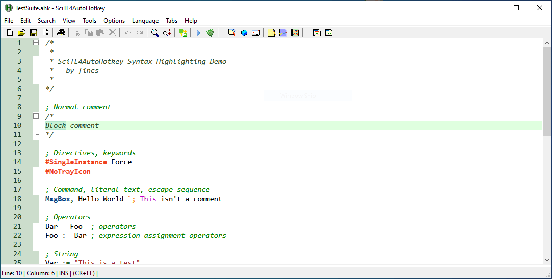The width and height of the screenshot is (552, 279).
Task: Click the first wavy-lines document icon
Action: 317,33
